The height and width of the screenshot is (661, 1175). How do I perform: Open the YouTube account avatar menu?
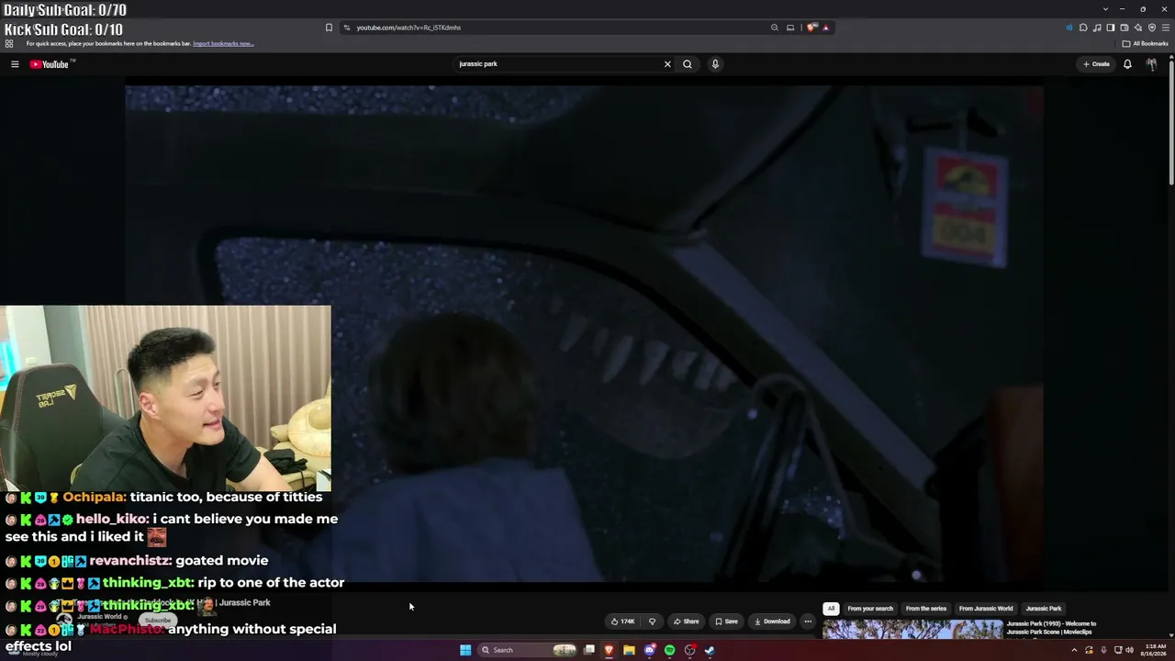tap(1151, 64)
